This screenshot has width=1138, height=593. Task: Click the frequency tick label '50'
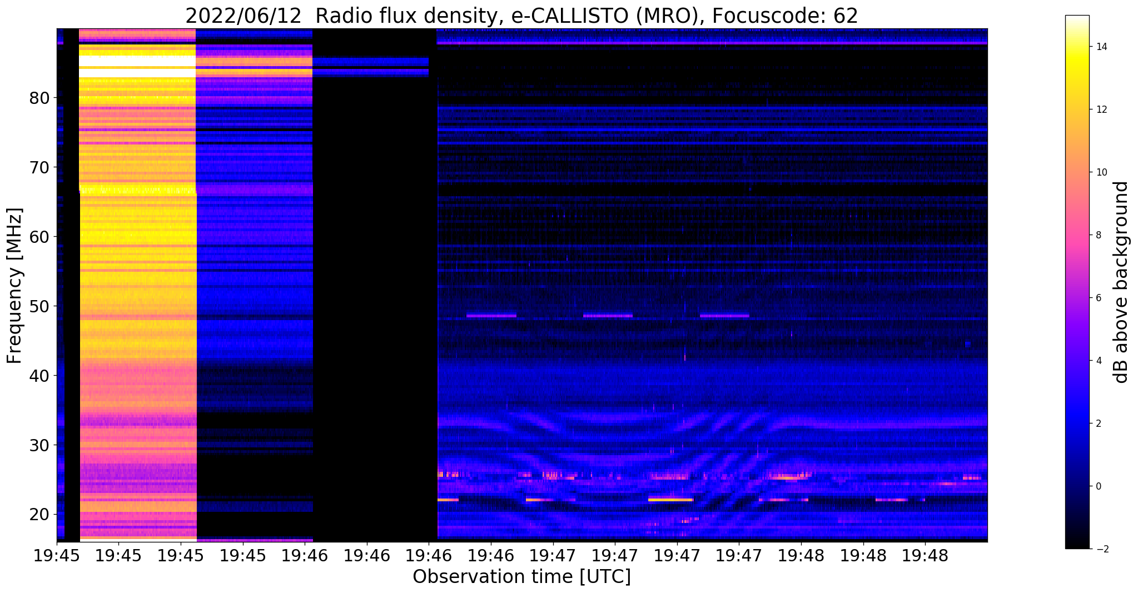point(40,307)
